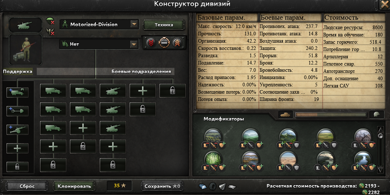The image size is (390, 195).
Task: Set priority to high with orange arrows
Action: click(x=177, y=43)
